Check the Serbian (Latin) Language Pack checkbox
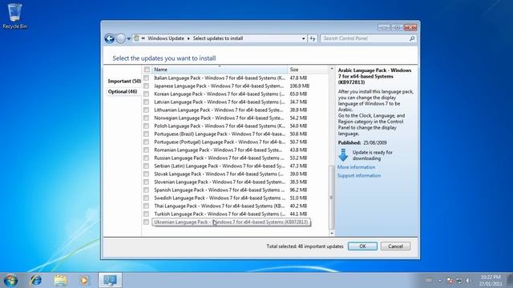Viewport: 513px width, 288px height. pos(146,166)
